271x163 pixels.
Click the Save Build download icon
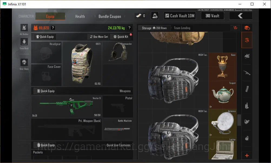pyautogui.click(x=24, y=42)
